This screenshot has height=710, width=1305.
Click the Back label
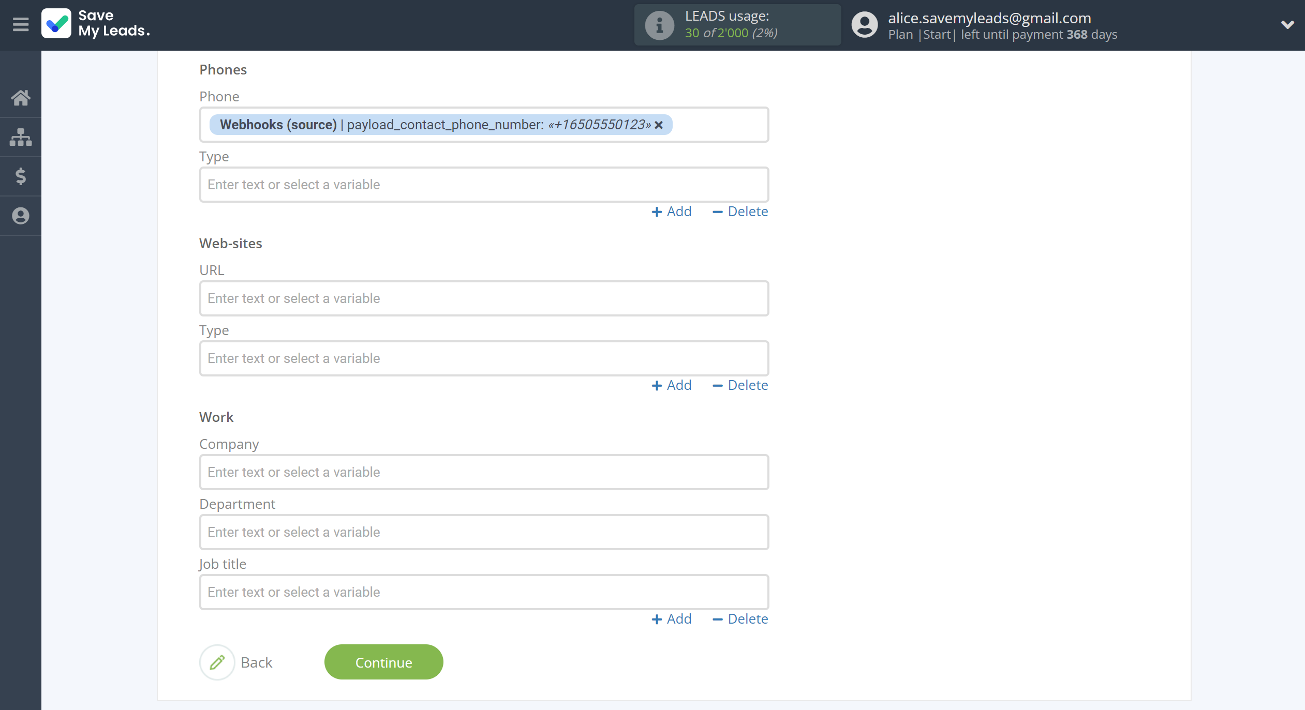[x=256, y=662]
